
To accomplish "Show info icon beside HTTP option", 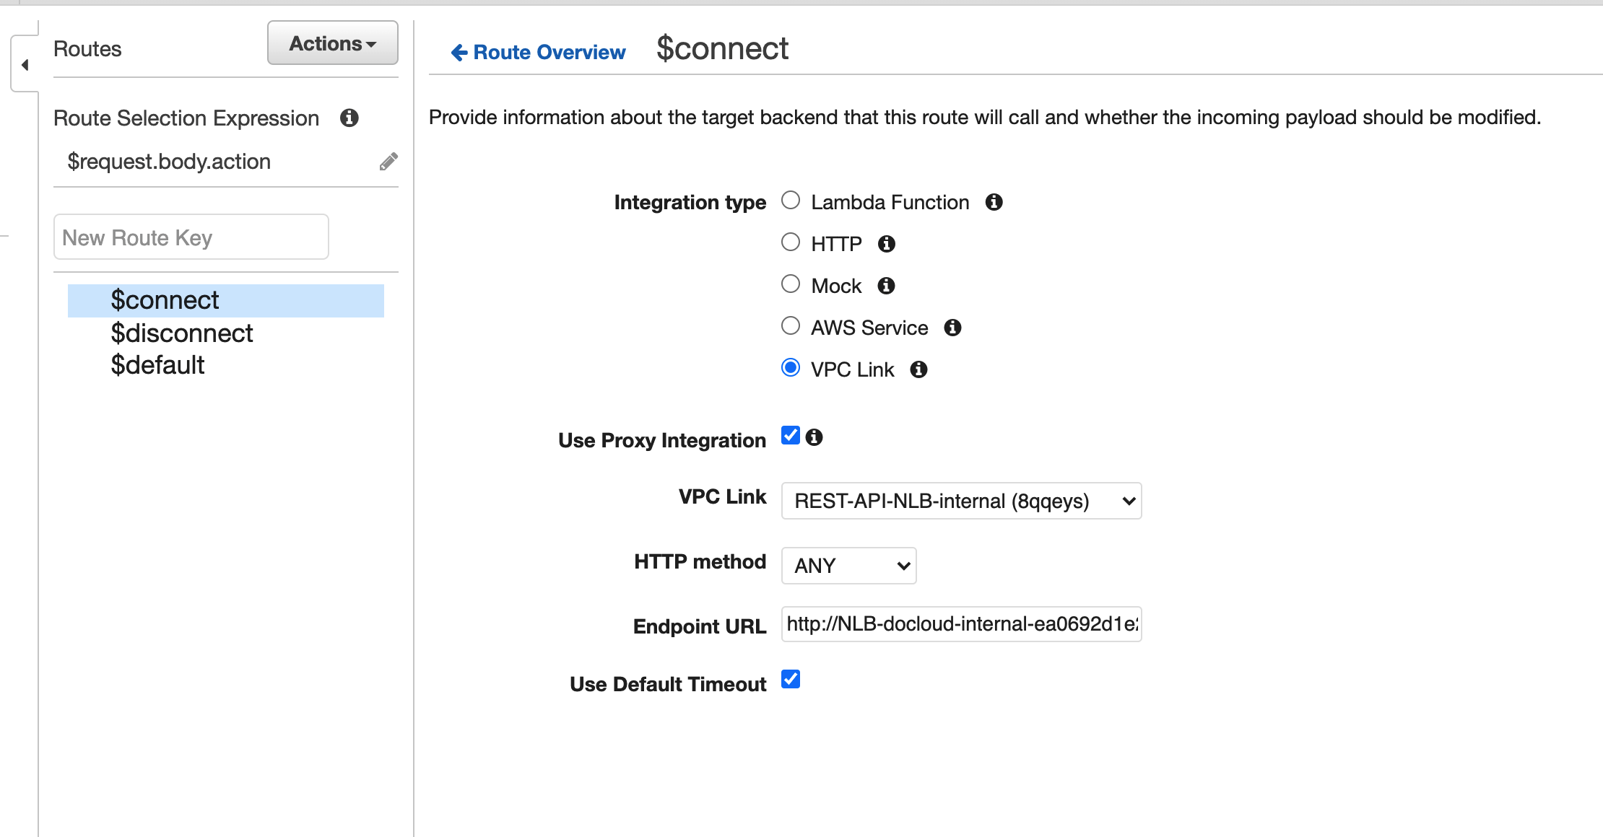I will (887, 244).
